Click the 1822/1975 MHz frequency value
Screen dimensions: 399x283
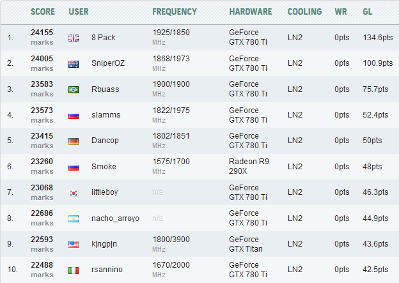[x=171, y=115]
